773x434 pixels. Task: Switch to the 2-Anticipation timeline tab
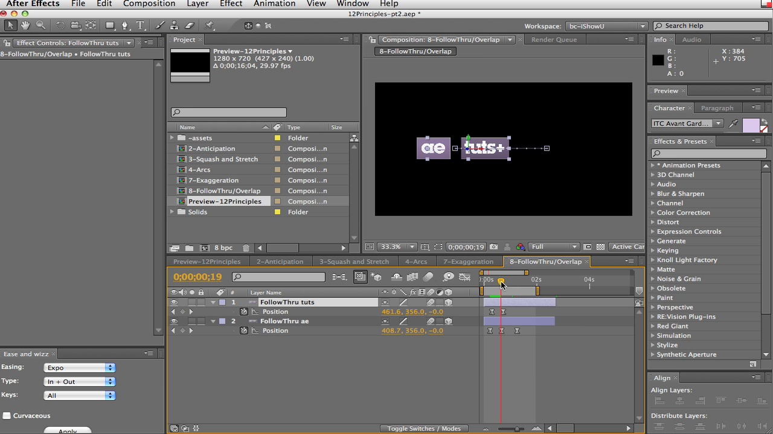pyautogui.click(x=280, y=262)
